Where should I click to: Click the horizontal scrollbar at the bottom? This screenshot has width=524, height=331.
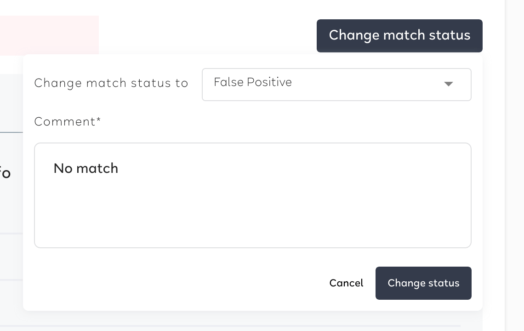pos(230,326)
